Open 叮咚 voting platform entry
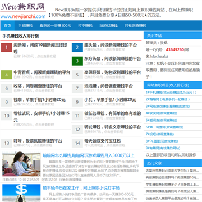The image size is (202, 202). 38,141
